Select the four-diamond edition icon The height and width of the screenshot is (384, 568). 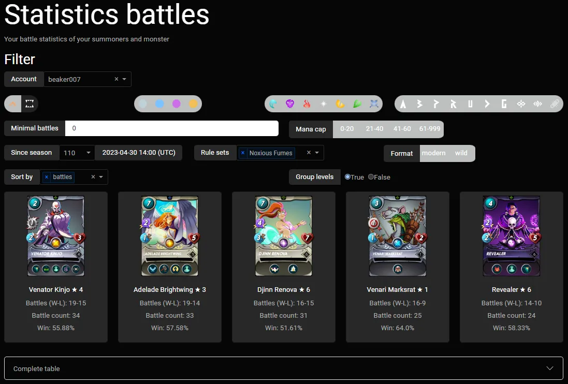[x=521, y=104]
